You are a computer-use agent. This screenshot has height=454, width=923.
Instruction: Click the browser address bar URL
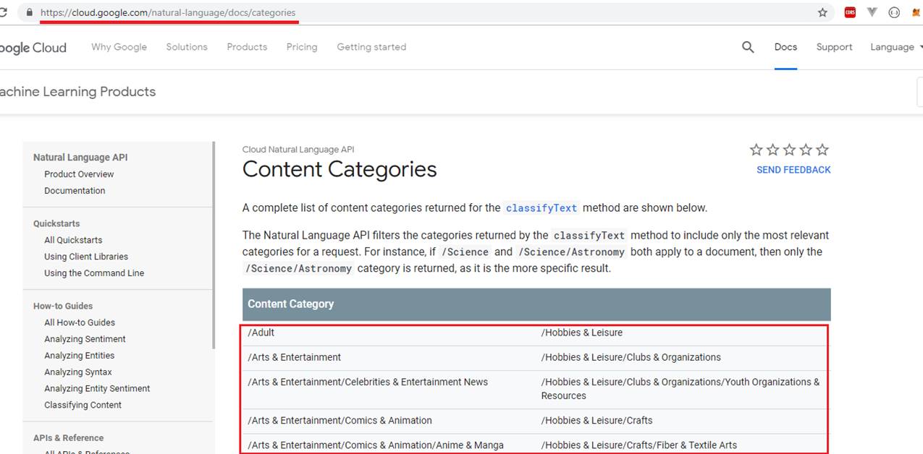click(x=168, y=13)
